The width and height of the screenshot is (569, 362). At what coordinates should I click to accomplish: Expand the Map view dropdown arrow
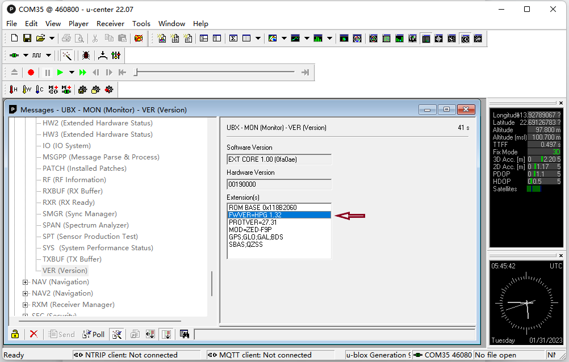tap(284, 38)
